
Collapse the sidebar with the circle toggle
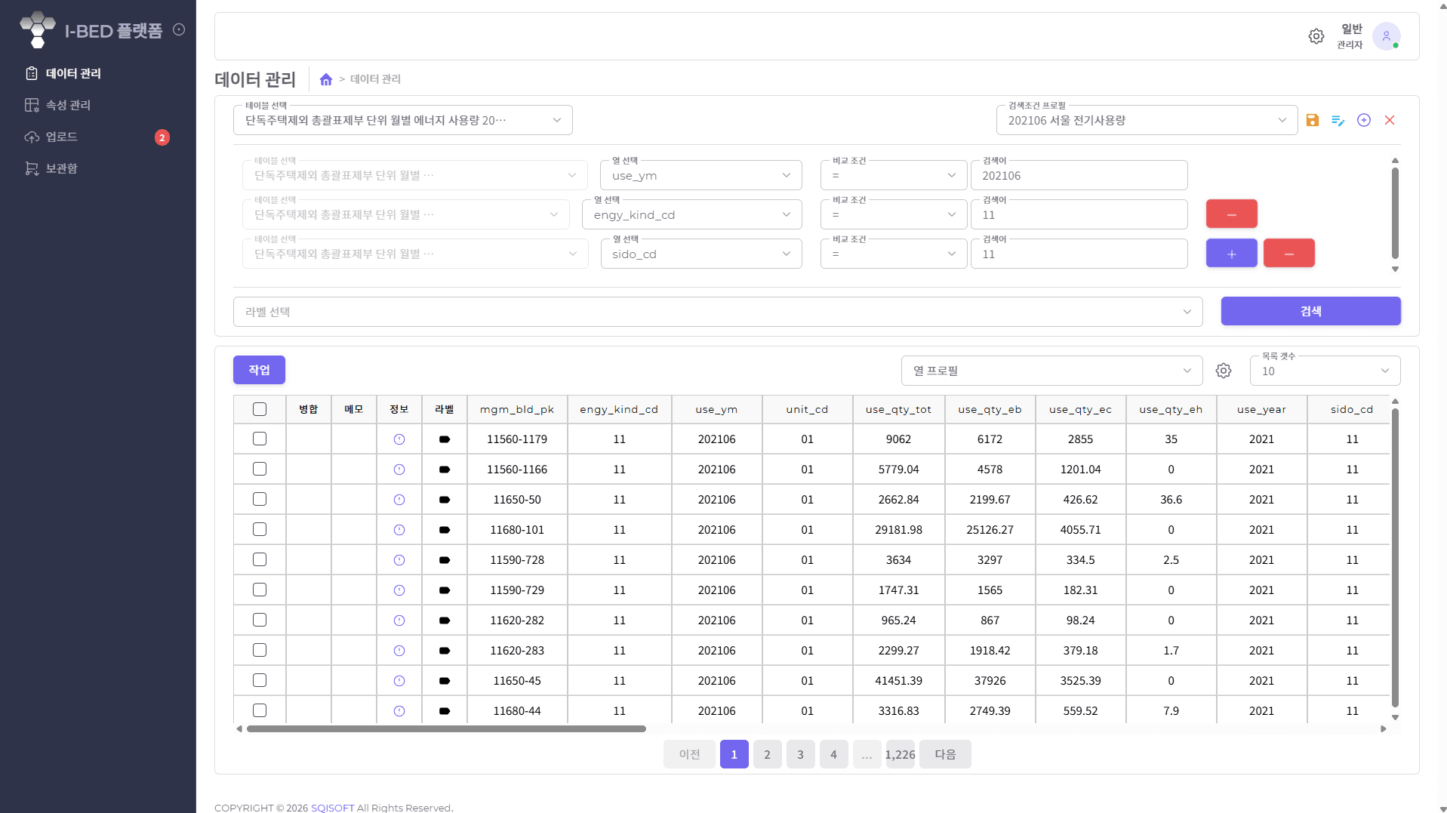(179, 29)
